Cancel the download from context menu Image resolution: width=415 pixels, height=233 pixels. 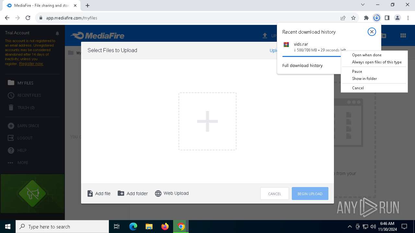[x=374, y=88]
